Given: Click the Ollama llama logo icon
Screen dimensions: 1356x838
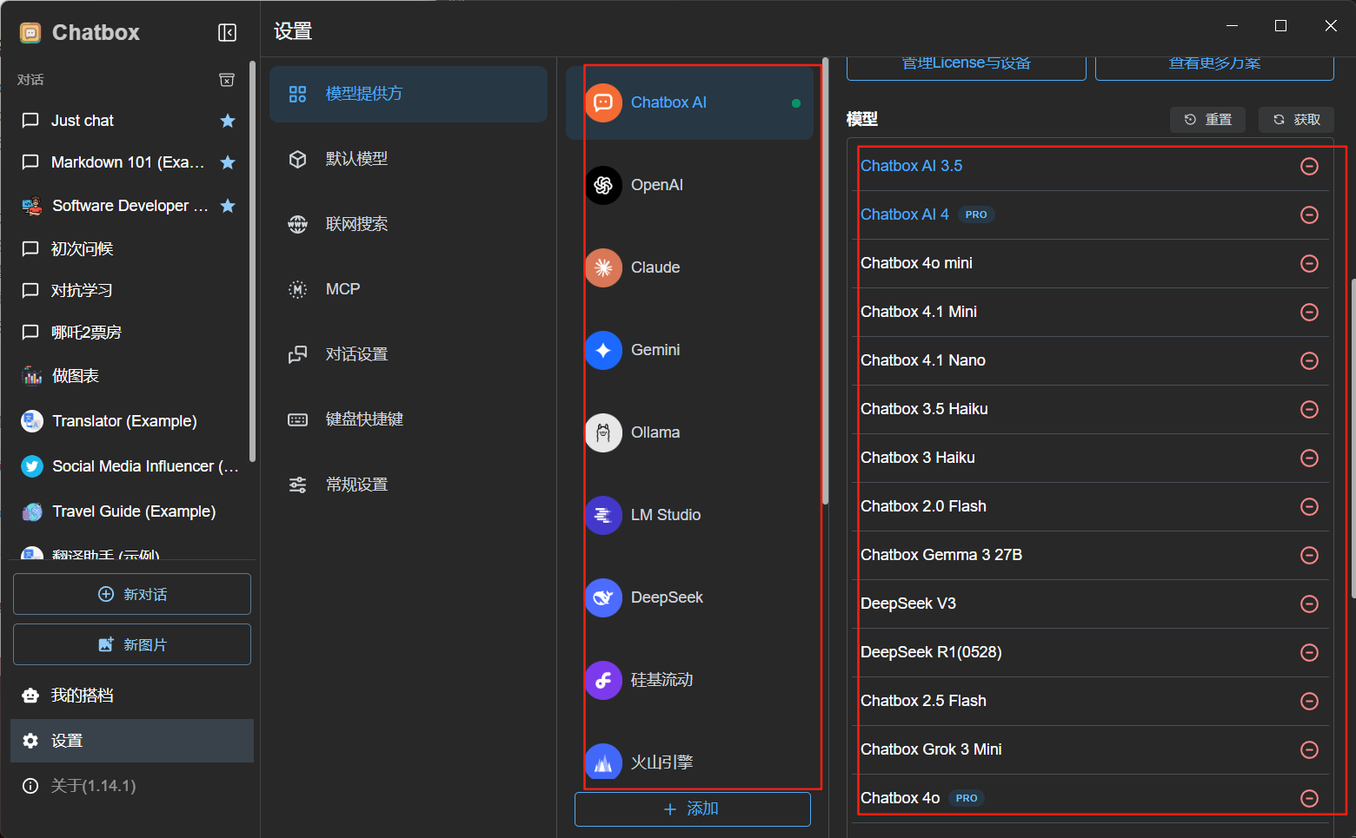Looking at the screenshot, I should click(603, 432).
